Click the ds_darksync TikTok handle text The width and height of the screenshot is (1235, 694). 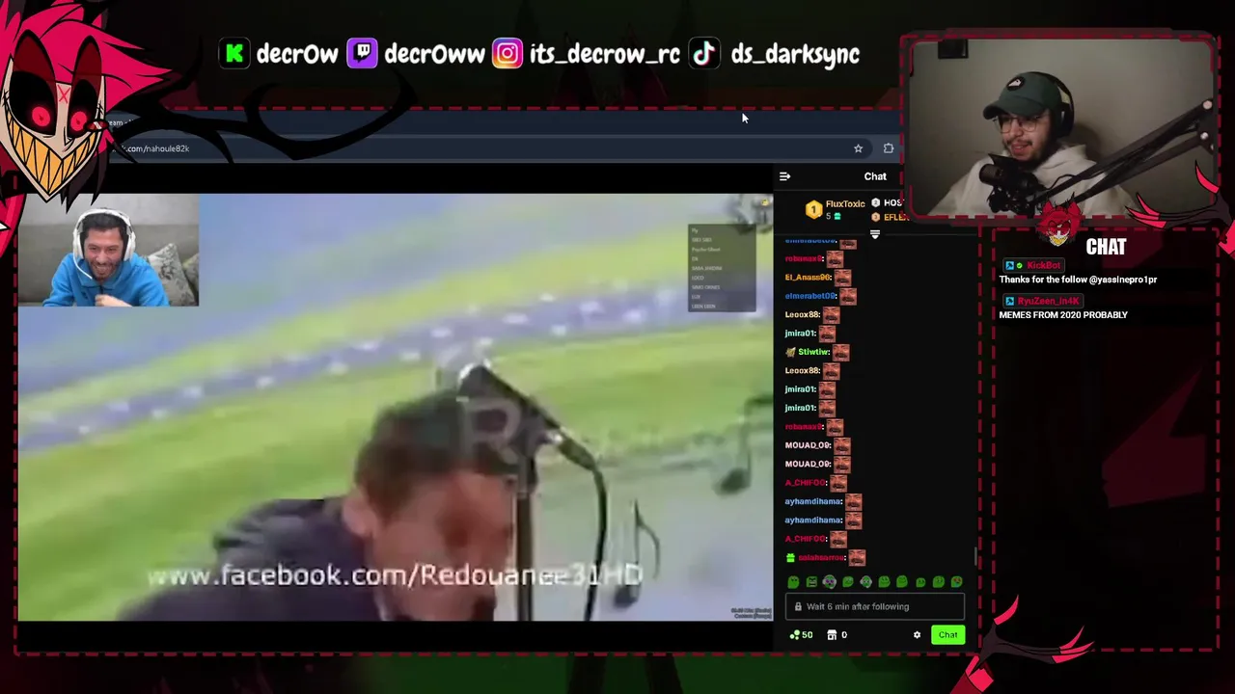point(795,55)
